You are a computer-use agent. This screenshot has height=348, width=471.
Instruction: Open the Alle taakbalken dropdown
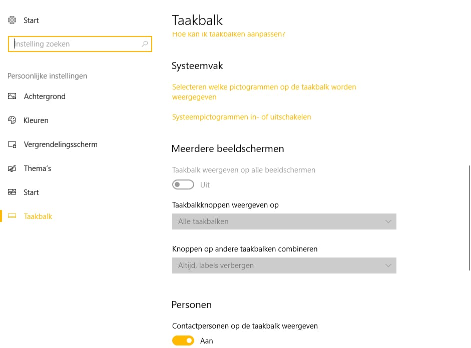pos(284,221)
